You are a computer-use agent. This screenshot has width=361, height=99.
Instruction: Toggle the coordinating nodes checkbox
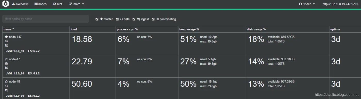(153, 19)
